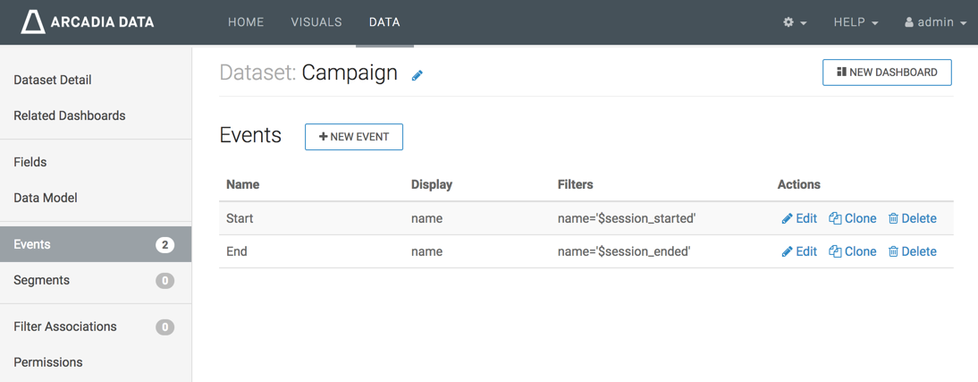Open Dataset Detail in sidebar
Image resolution: width=978 pixels, height=382 pixels.
53,80
